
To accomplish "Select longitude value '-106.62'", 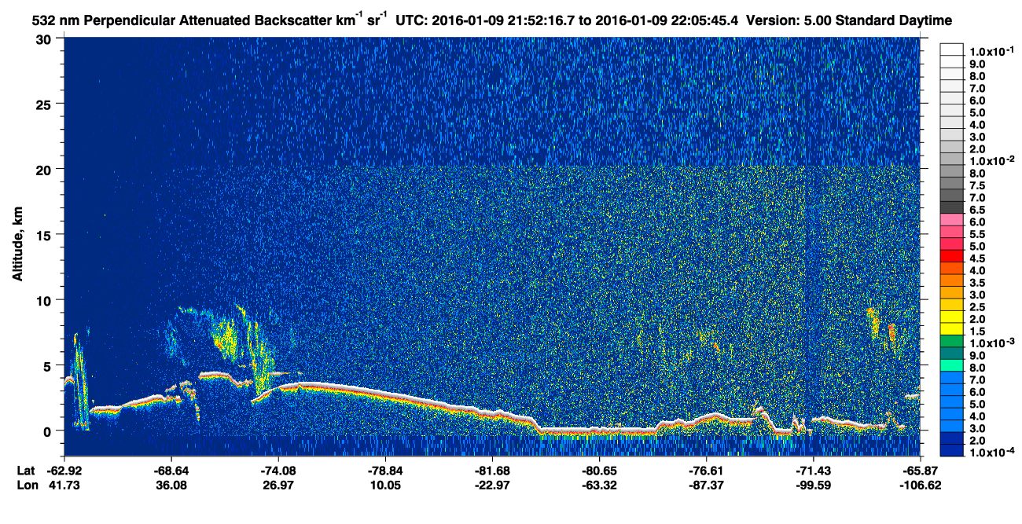I will (x=920, y=485).
